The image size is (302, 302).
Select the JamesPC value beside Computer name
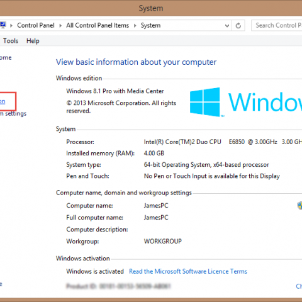tap(156, 206)
